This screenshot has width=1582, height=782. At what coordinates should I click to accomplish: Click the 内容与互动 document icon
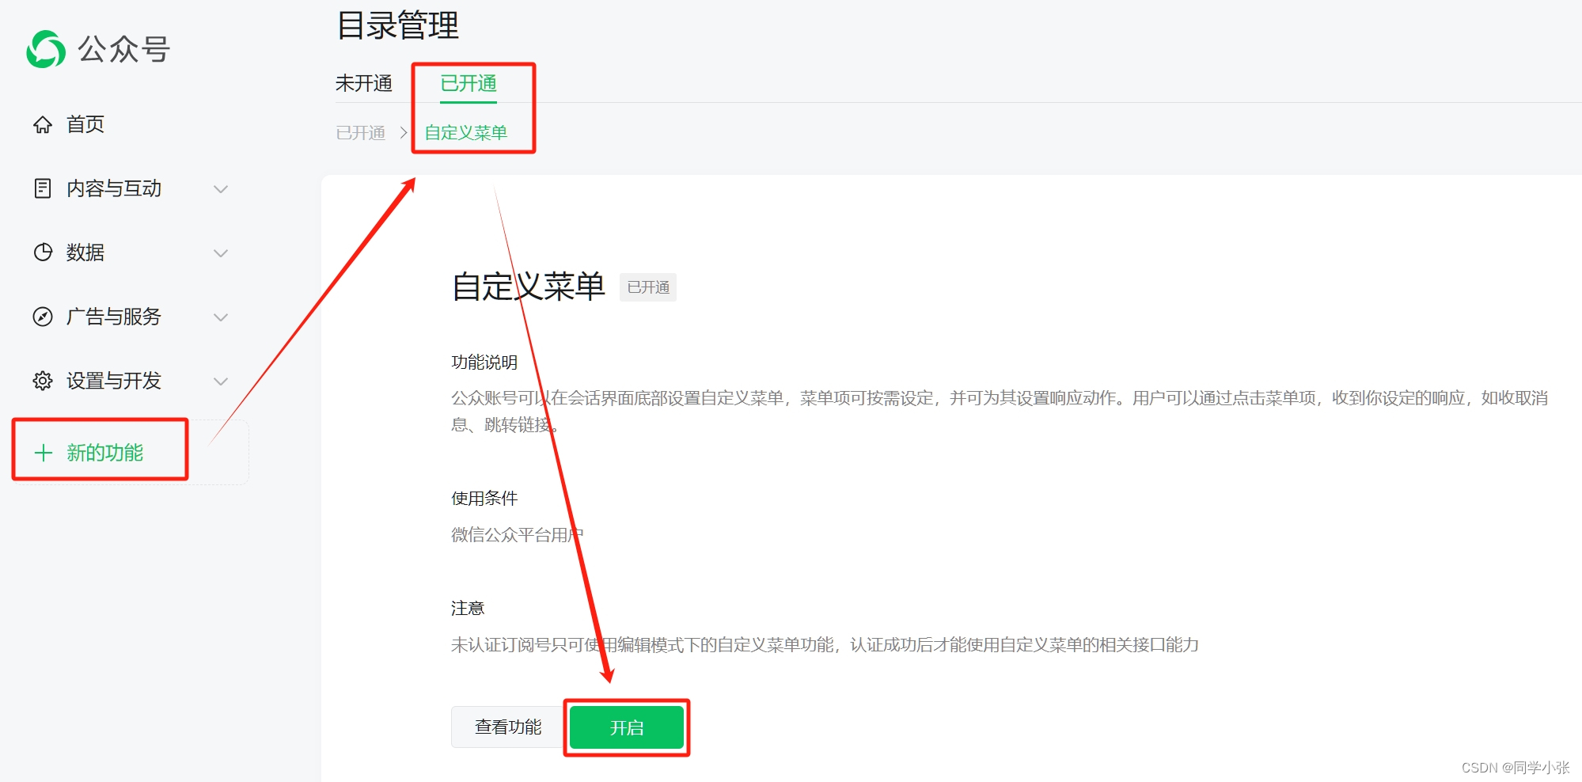point(44,188)
